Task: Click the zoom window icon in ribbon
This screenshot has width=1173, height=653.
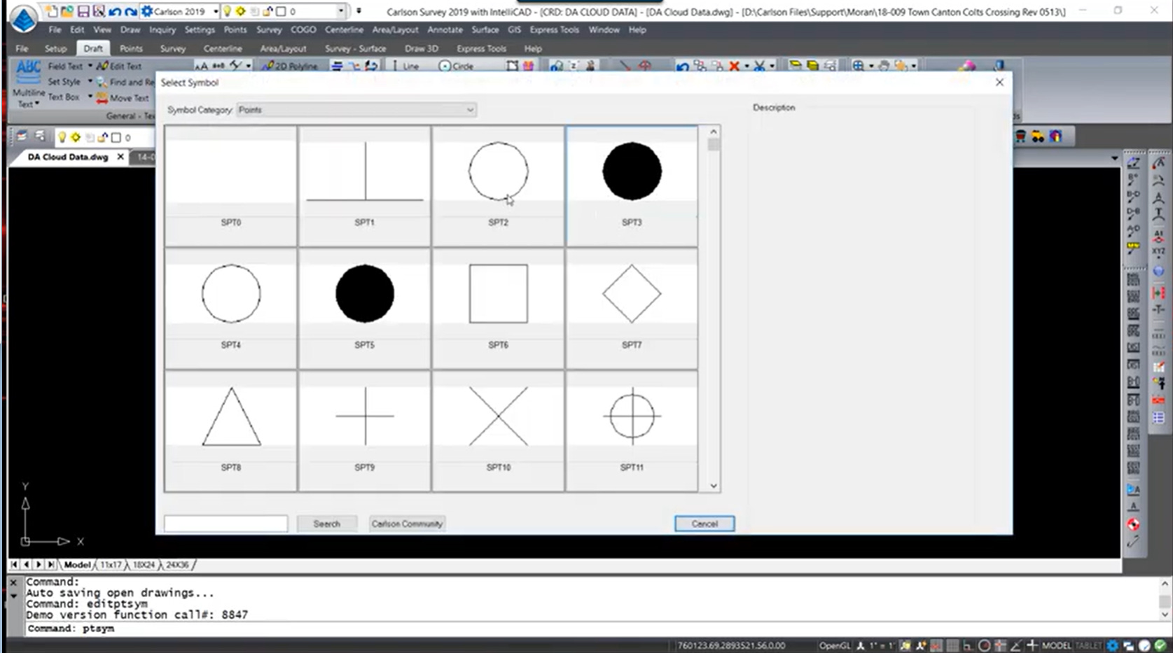Action: click(x=858, y=66)
